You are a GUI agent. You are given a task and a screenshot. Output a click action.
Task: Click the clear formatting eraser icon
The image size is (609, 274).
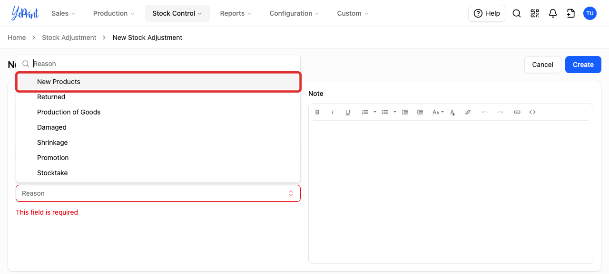coord(468,112)
